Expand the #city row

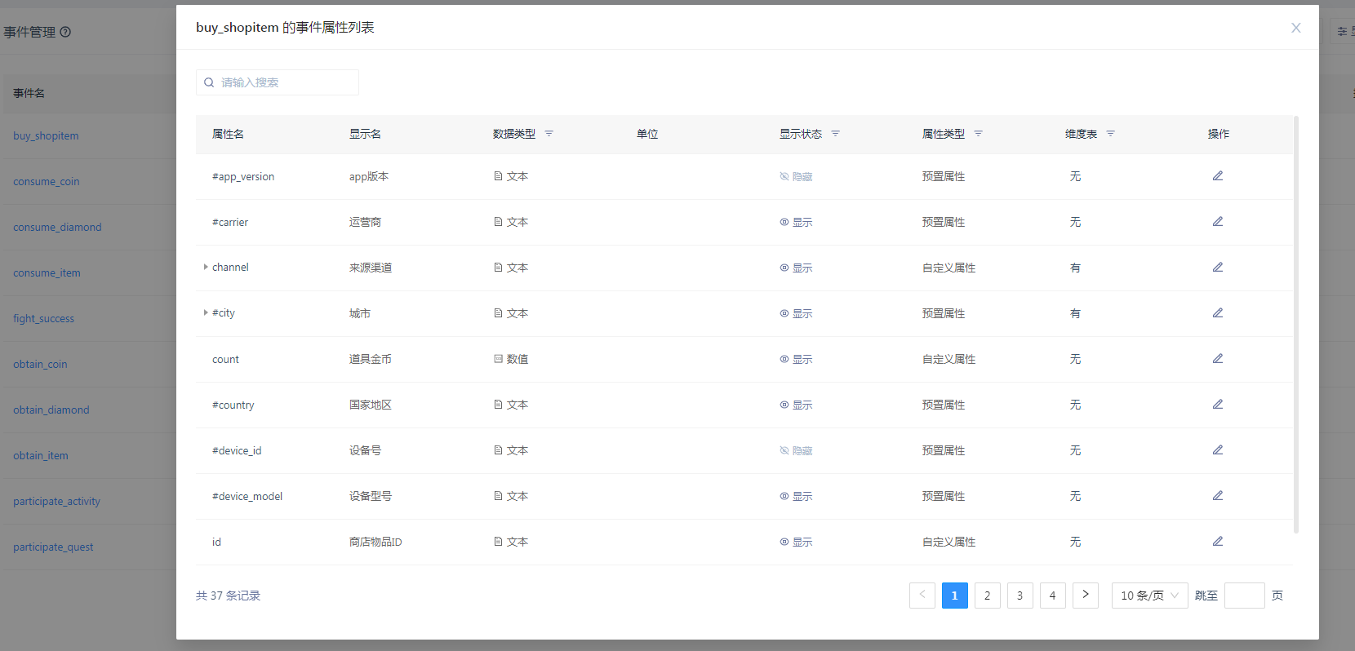(205, 313)
